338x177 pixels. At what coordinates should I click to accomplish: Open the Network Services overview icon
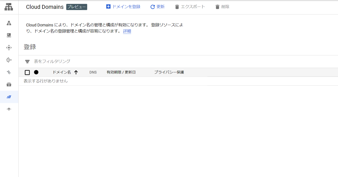coord(9,7)
